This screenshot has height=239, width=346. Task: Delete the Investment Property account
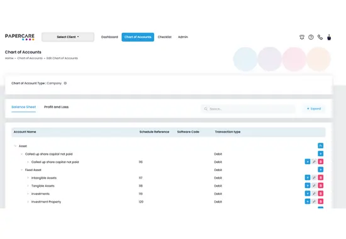[321, 201]
